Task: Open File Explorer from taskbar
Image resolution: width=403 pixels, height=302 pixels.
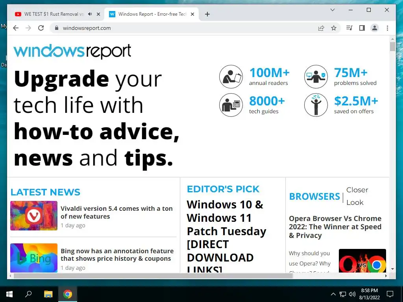Action: (x=48, y=294)
